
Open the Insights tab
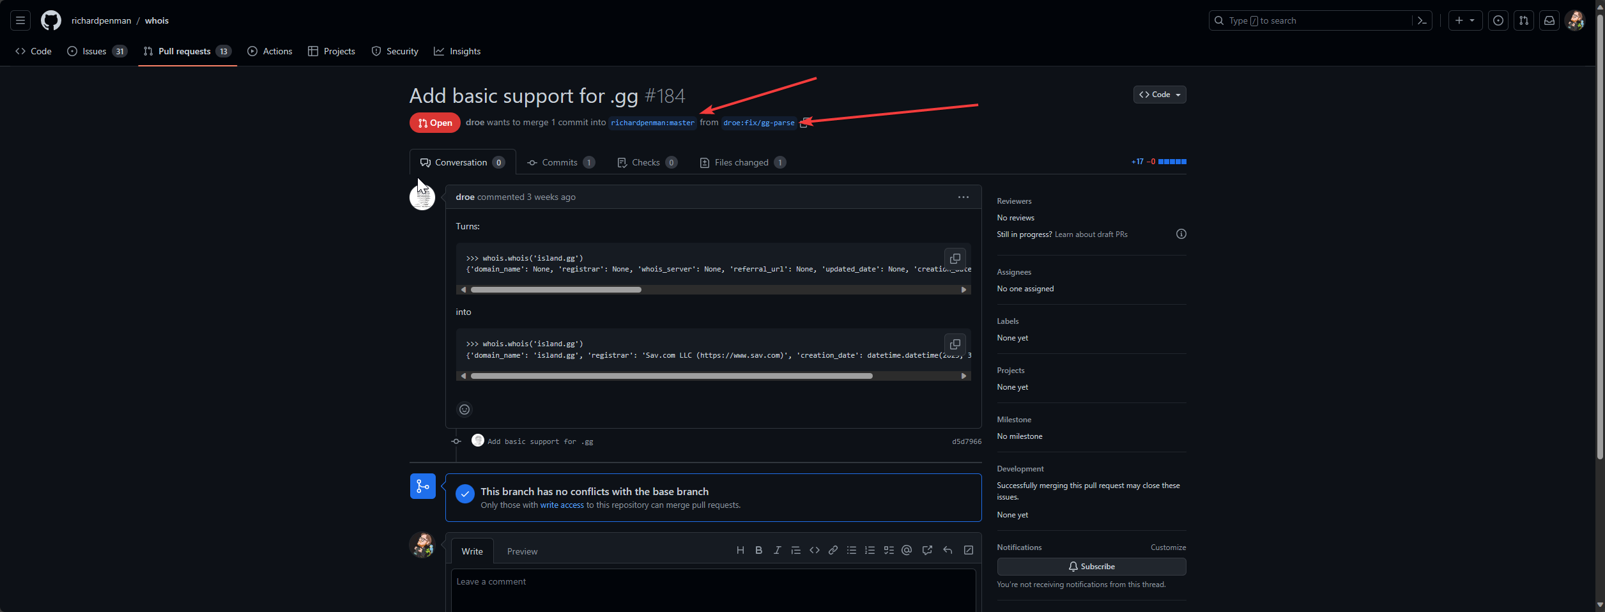click(x=457, y=51)
